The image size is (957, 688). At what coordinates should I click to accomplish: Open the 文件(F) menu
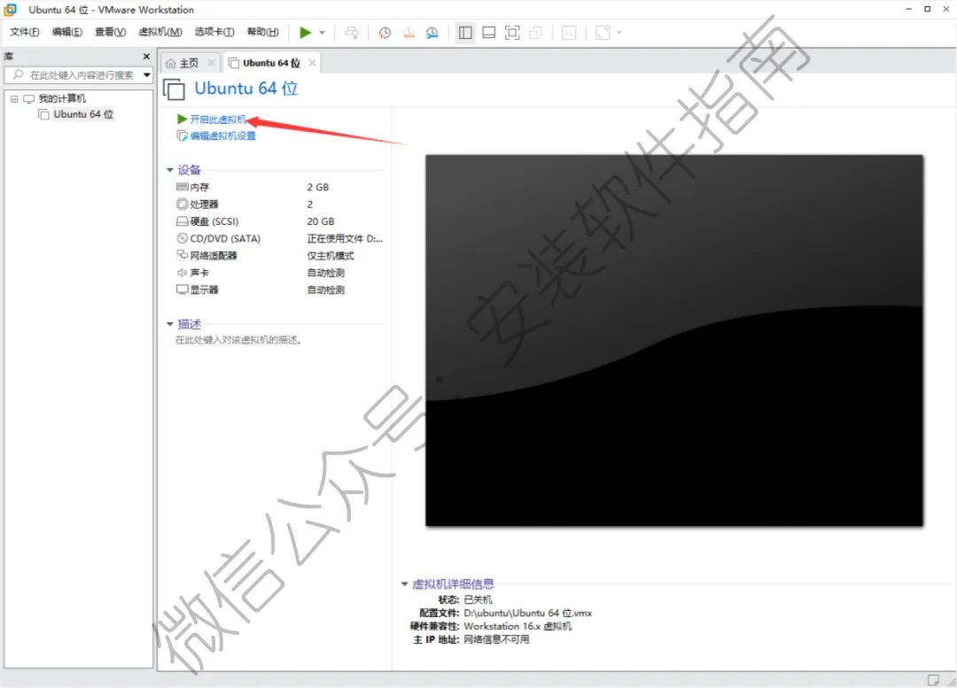[25, 33]
